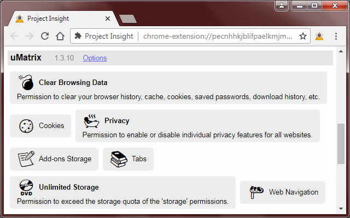
Task: Reload the current page
Action: (45, 37)
